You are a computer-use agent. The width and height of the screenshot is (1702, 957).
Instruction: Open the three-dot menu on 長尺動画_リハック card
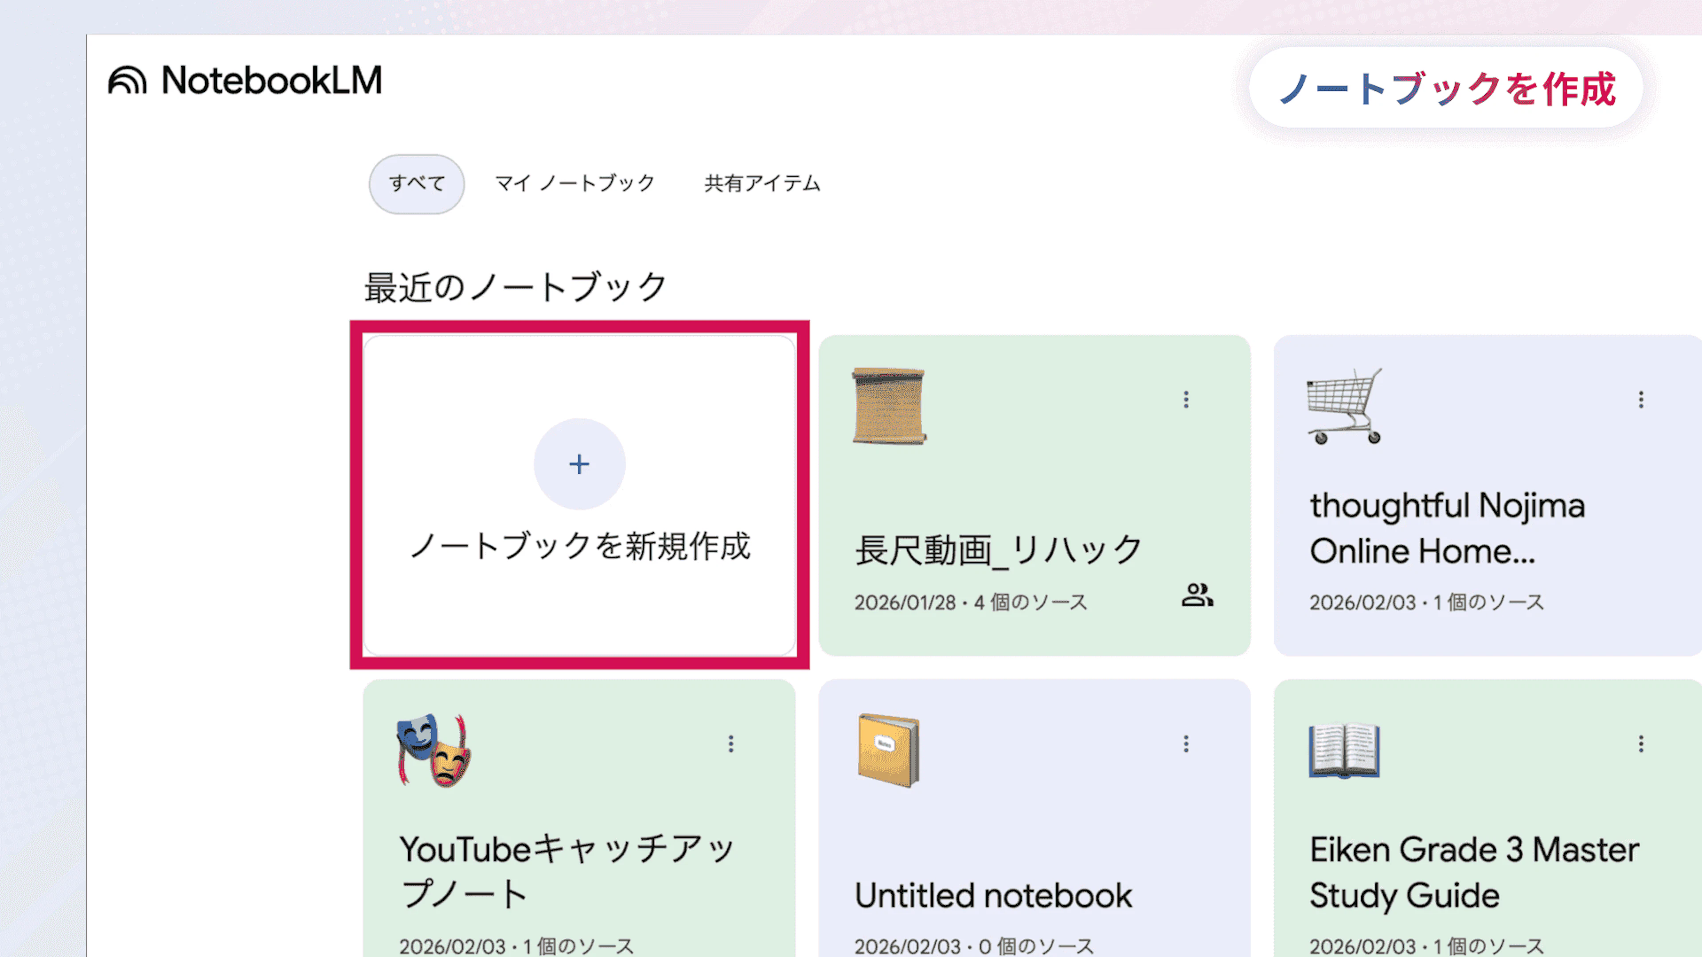[1186, 400]
